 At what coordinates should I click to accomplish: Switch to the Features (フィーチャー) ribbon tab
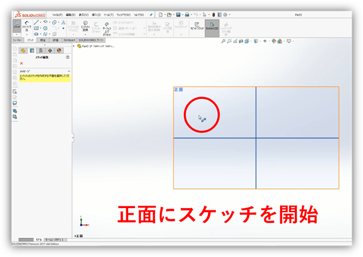[18, 41]
